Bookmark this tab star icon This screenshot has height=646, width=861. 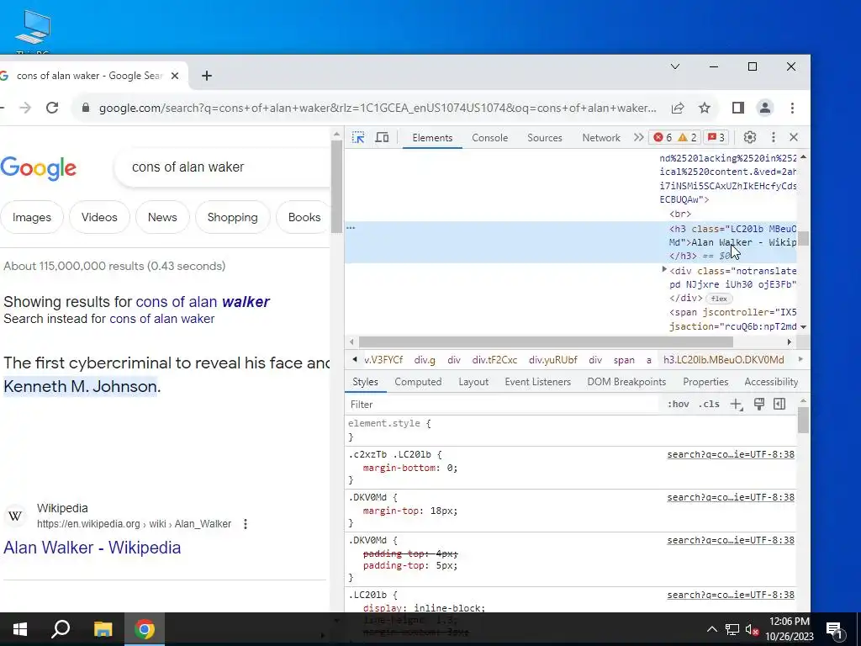click(705, 108)
